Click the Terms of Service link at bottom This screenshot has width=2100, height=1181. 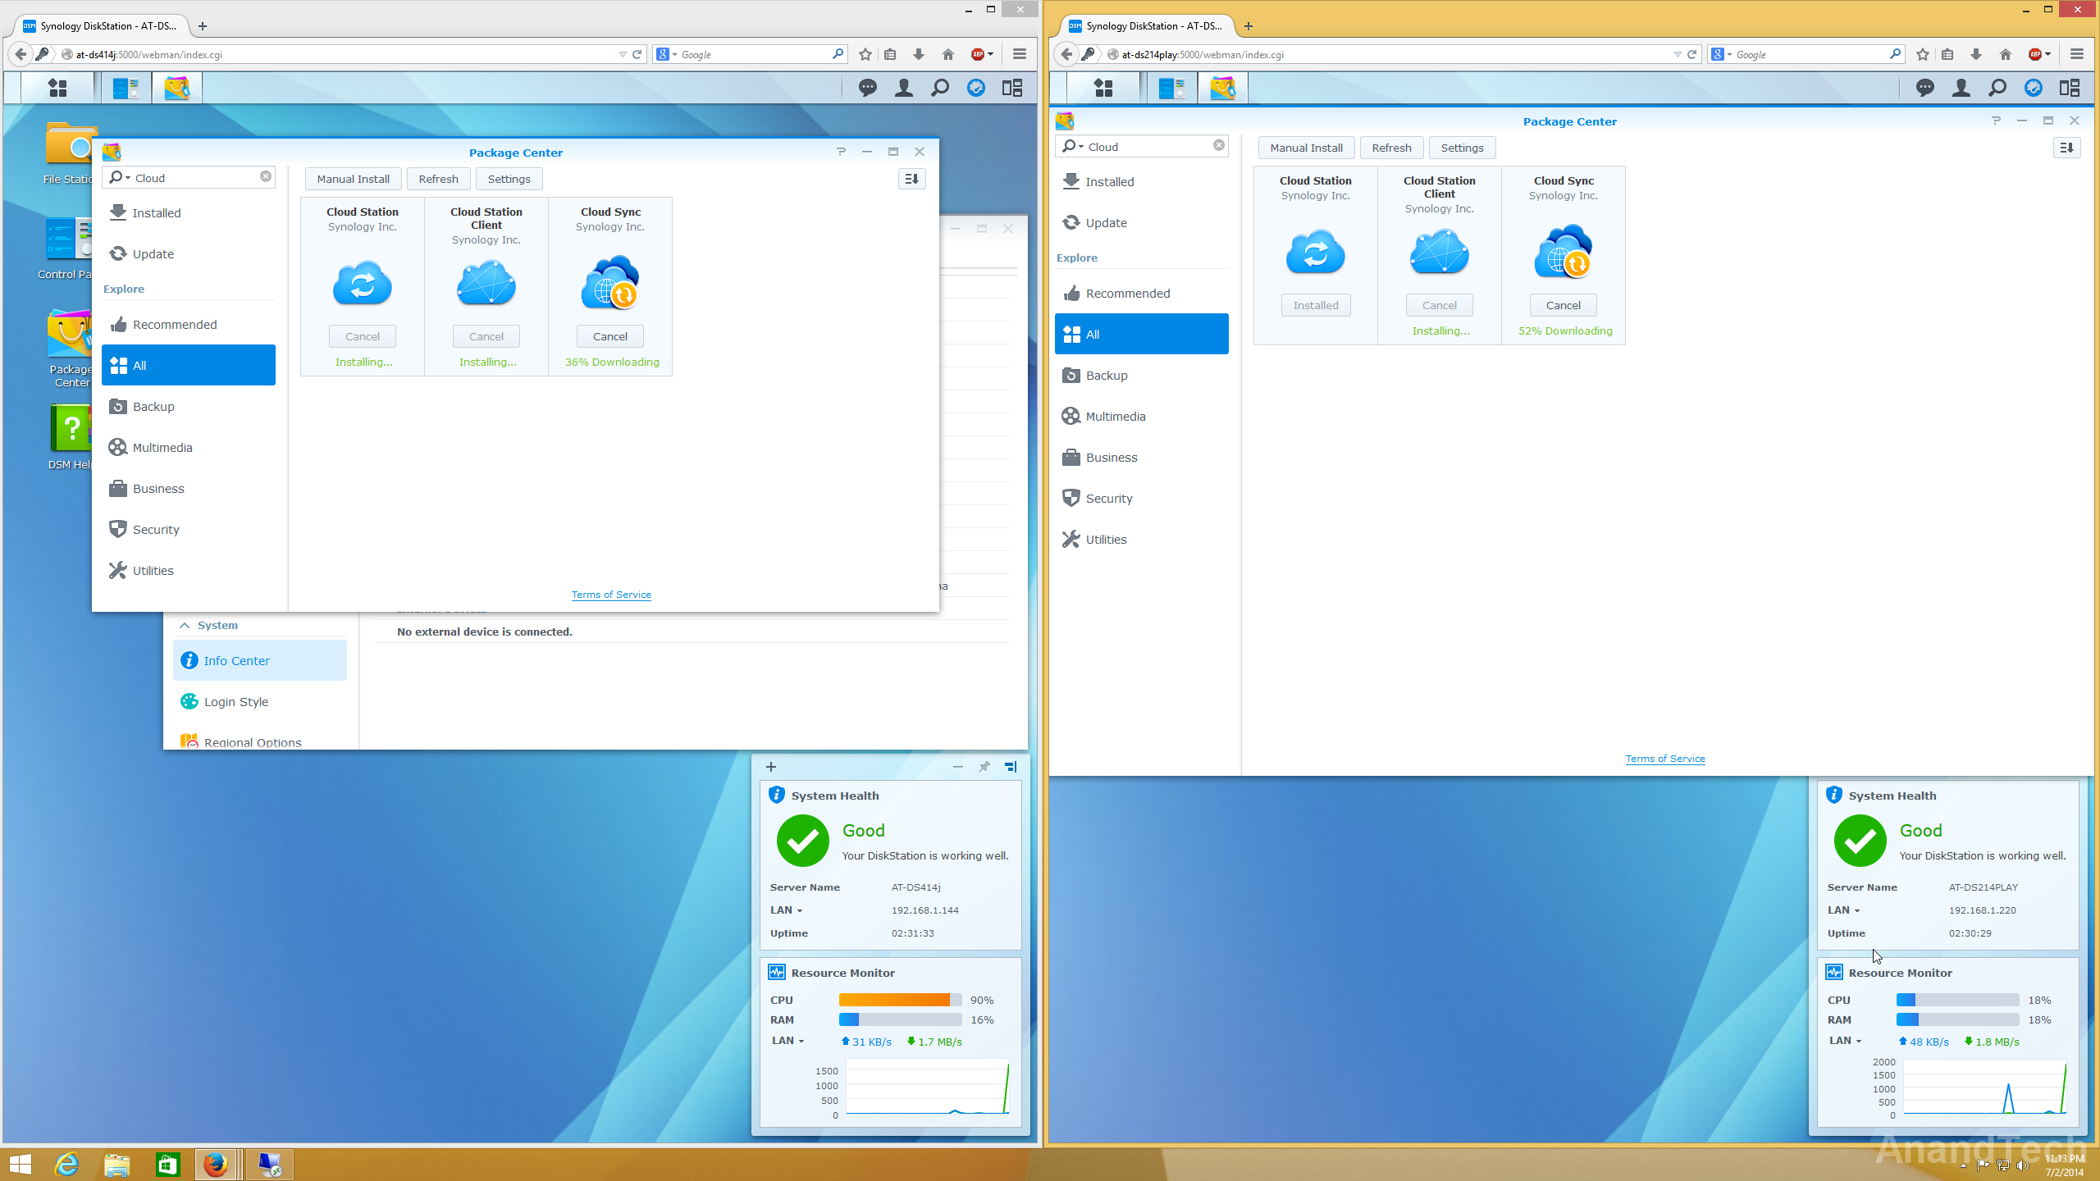pos(610,594)
